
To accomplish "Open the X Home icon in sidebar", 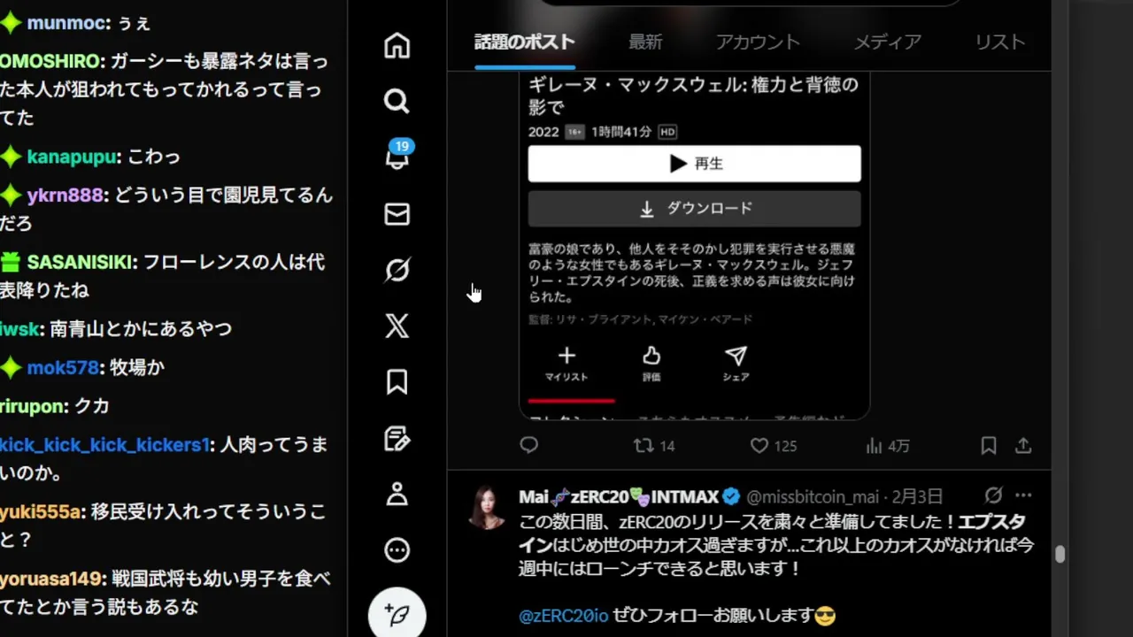I will (x=397, y=45).
